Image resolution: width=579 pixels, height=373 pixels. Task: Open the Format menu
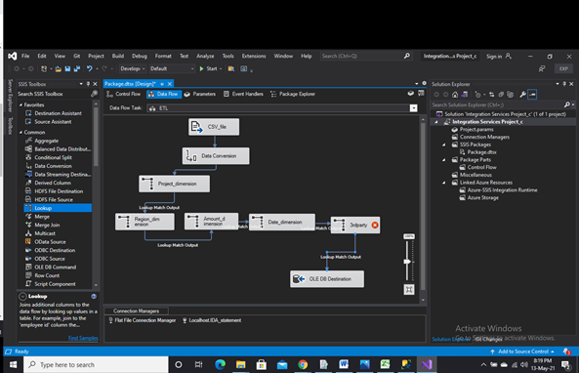point(163,56)
